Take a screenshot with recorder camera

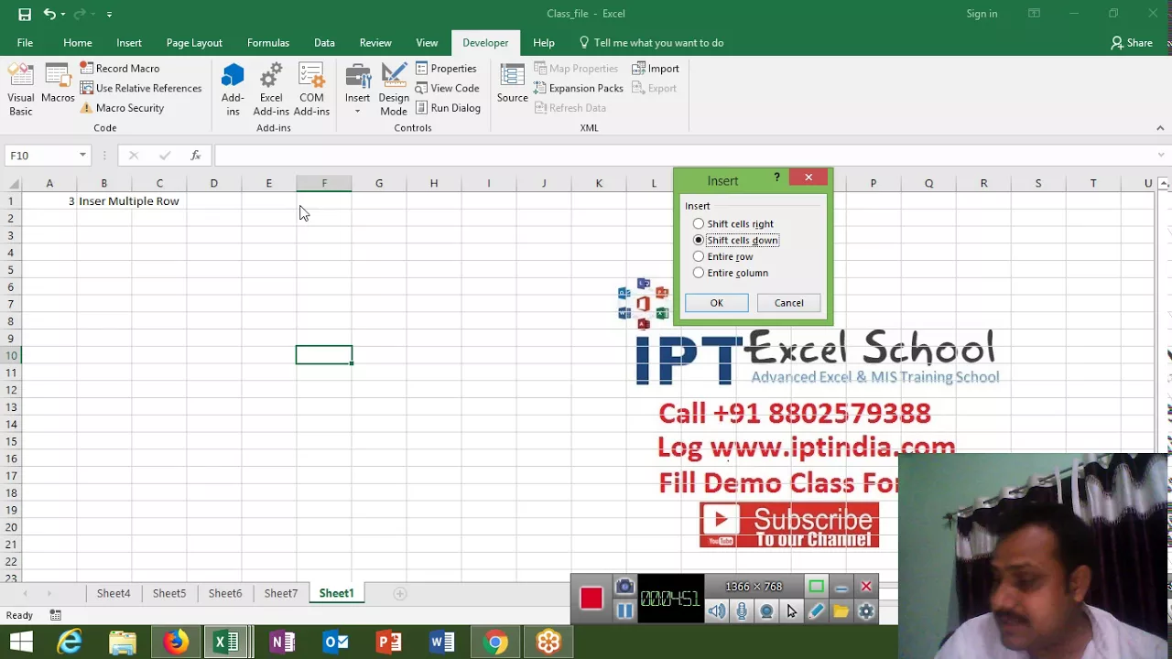(624, 587)
